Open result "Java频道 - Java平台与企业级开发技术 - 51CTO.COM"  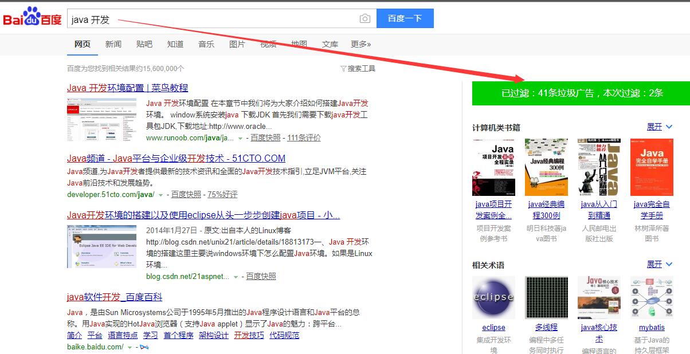coord(176,159)
